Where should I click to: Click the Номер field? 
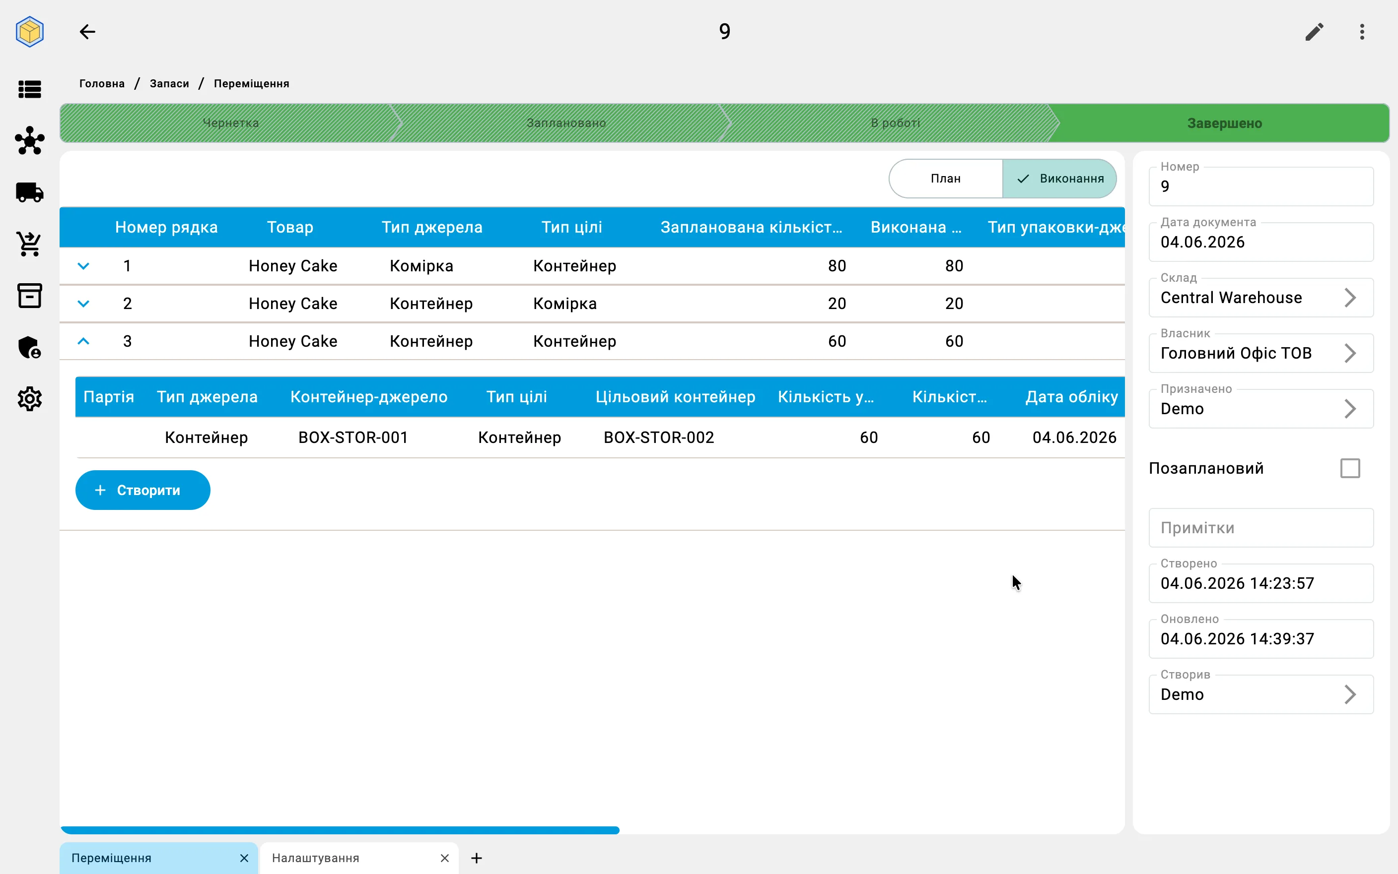pos(1261,186)
